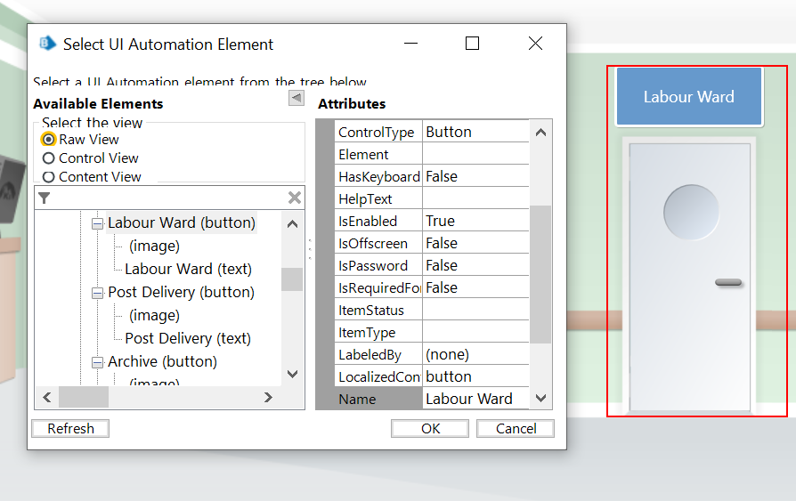Screen dimensions: 796x501
Task: Switch to the Control View option
Action: coord(49,158)
